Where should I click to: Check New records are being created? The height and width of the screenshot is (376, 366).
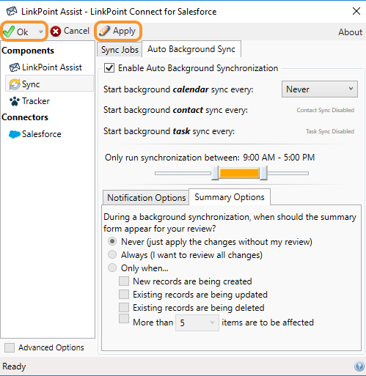124,281
